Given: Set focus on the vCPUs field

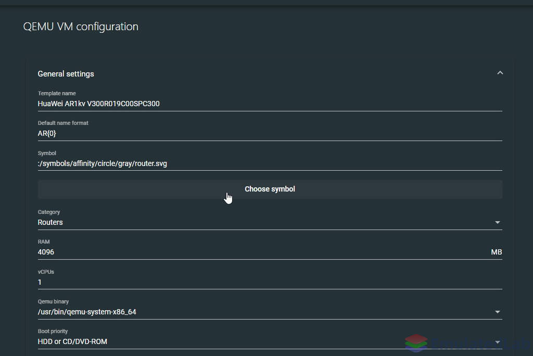Looking at the screenshot, I should click(x=270, y=282).
